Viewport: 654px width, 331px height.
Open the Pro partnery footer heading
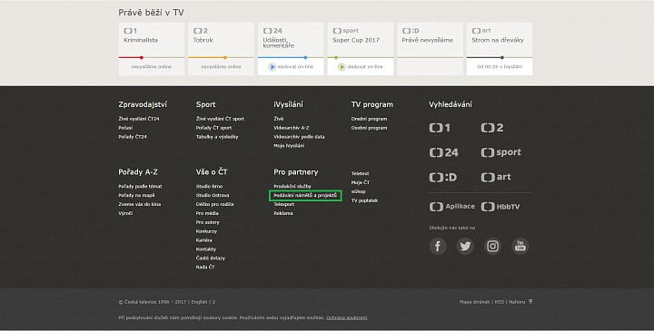[x=296, y=172]
